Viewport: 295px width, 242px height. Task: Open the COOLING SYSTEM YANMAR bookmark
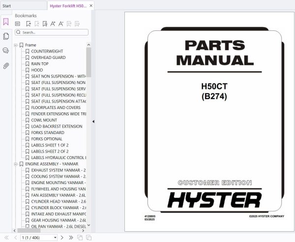59,176
